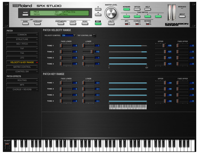Toggle MONO switch
The height and width of the screenshot is (154, 198).
(x=85, y=24)
